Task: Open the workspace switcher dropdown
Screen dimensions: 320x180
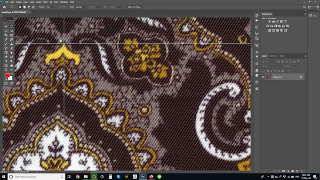Action: [x=310, y=7]
